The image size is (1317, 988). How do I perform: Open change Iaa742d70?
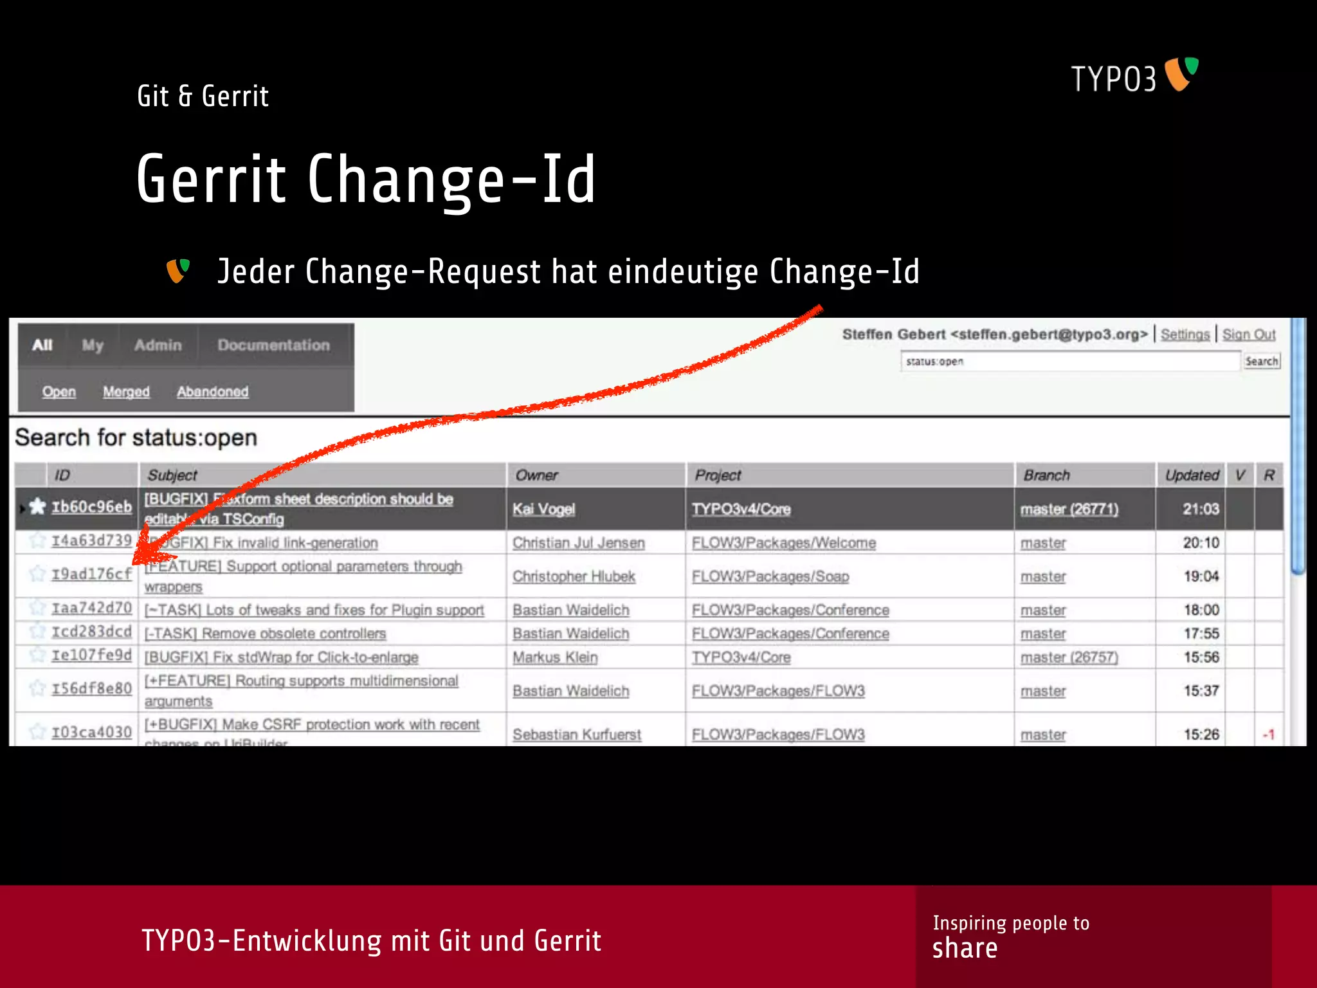tap(92, 607)
